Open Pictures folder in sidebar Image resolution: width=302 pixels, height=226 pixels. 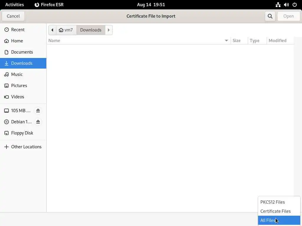[23, 86]
